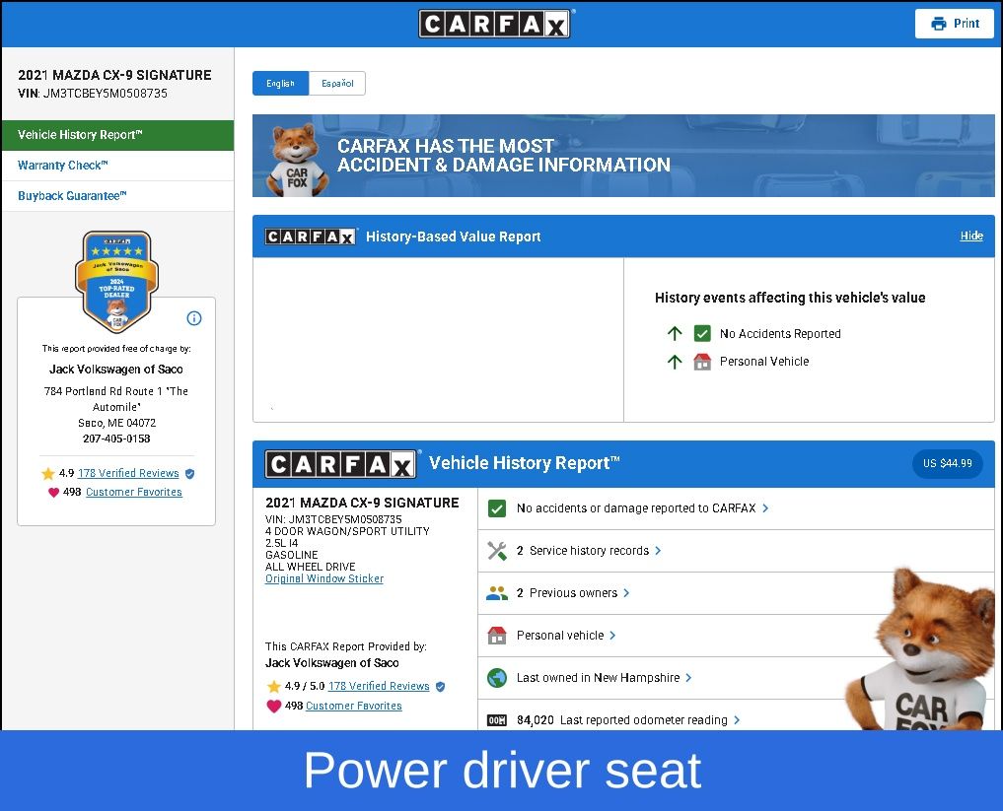The image size is (1003, 811).
Task: Click green checkbox beside no accidents or damage
Action: click(x=497, y=508)
